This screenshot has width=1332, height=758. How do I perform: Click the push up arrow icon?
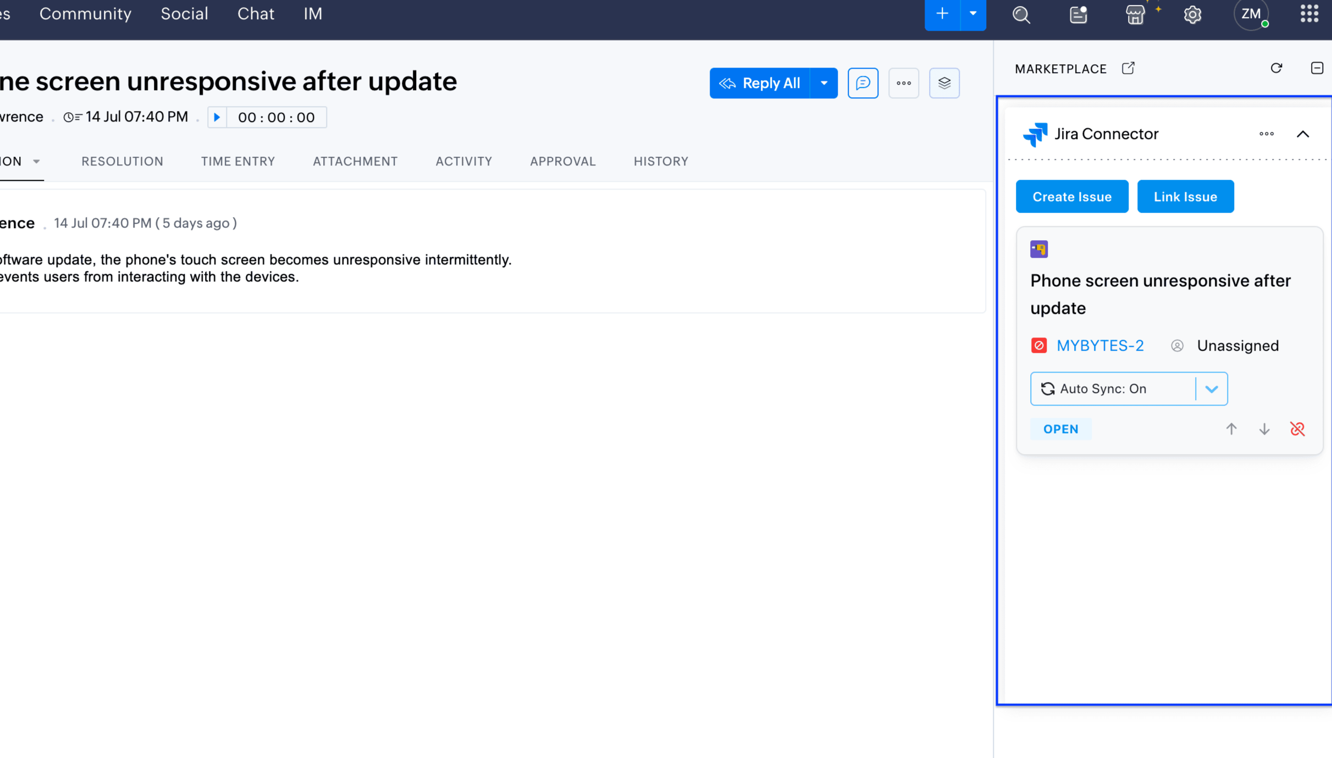click(x=1231, y=429)
